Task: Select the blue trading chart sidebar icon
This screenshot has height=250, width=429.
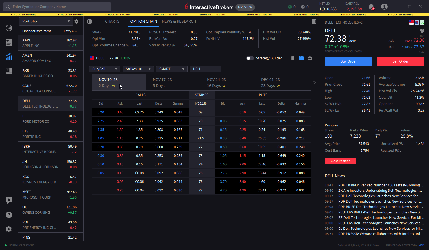Action: pos(9,57)
